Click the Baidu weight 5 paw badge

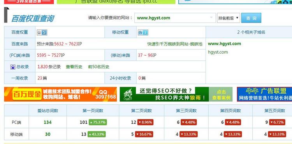point(42,33)
